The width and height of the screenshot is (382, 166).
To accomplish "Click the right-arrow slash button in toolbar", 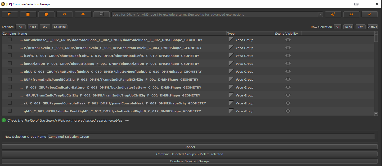I will click(x=351, y=14).
